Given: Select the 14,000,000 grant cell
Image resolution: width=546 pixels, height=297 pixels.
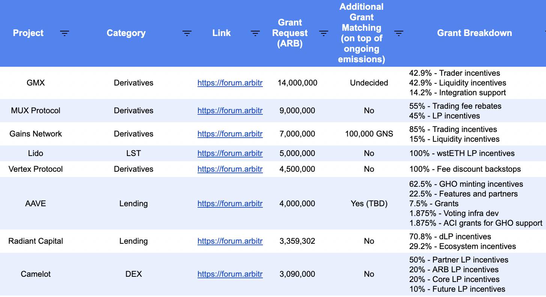Looking at the screenshot, I should point(297,83).
